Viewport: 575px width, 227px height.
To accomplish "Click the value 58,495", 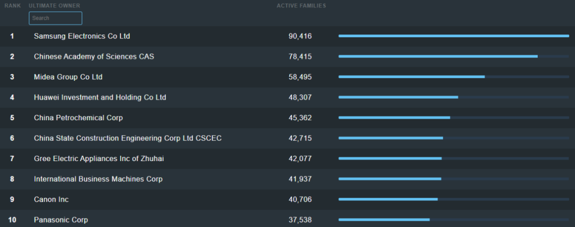I will click(x=300, y=77).
